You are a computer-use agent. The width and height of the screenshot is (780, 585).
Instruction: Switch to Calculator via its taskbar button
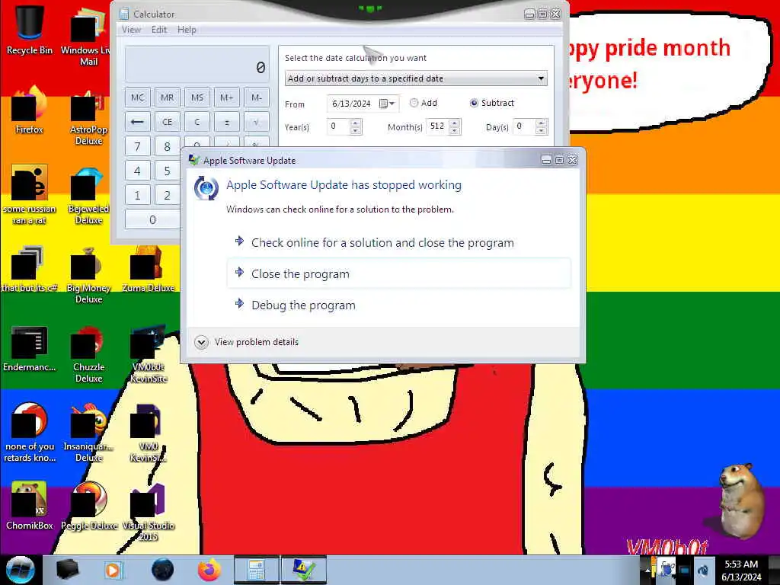point(256,570)
